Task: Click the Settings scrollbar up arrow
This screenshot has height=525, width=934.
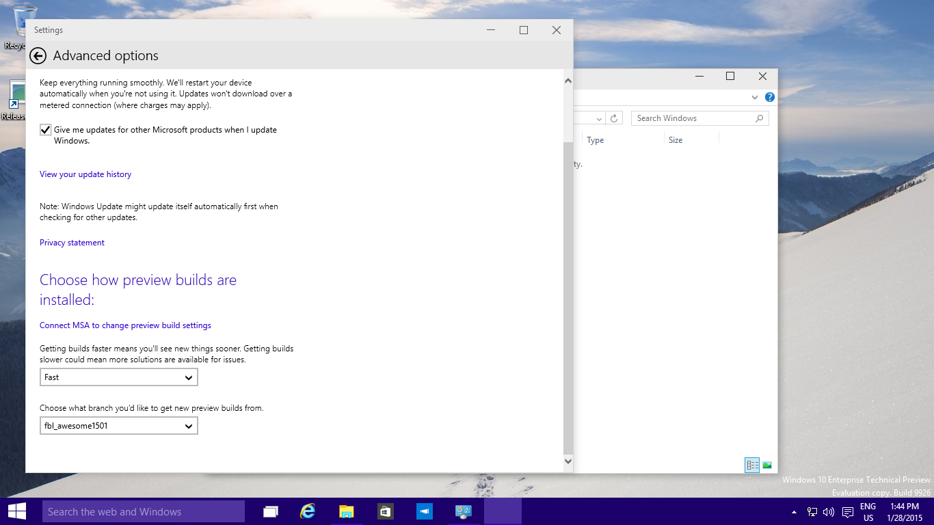Action: [568, 81]
